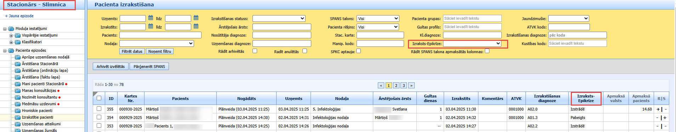Image resolution: width=676 pixels, height=132 pixels.
Task: Enable the Rādīt arhivētās checkbox
Action: [255, 51]
